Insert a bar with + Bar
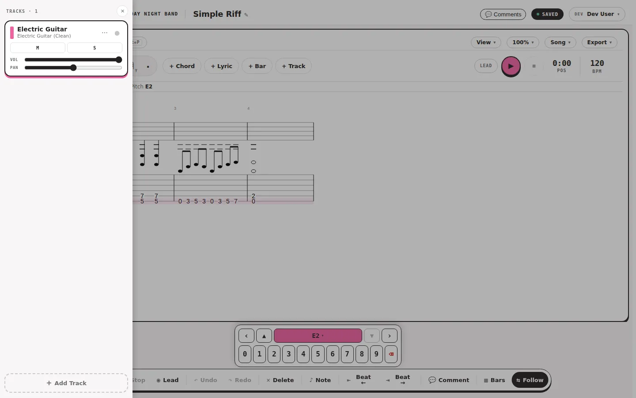This screenshot has height=398, width=636. [257, 66]
